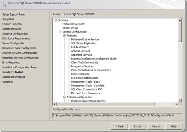Select Reporting Services tree row
Screen dimensions: 187x132
(x=81, y=55)
